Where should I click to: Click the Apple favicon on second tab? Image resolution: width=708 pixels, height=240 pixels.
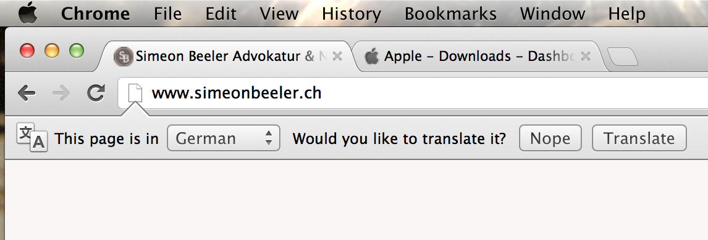coord(372,57)
